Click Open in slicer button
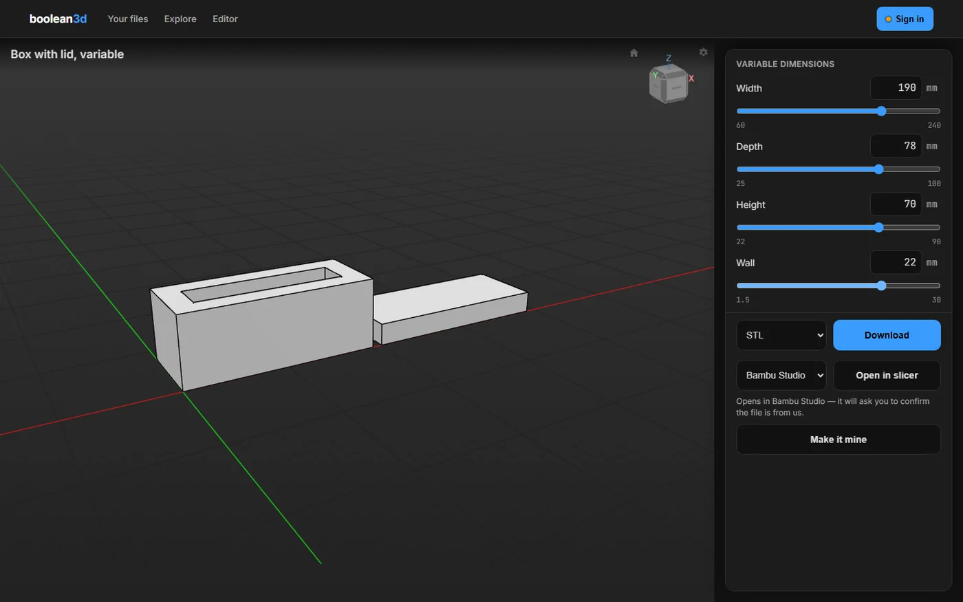The image size is (963, 602). pyautogui.click(x=887, y=375)
